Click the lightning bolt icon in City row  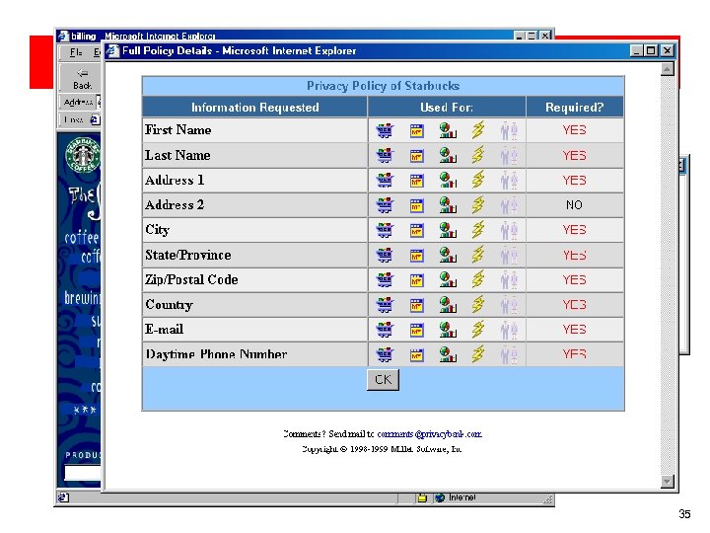477,230
